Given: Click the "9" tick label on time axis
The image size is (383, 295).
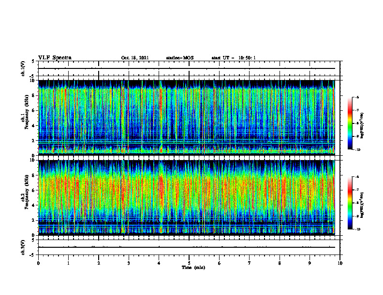Looking at the screenshot, I should coord(309,263).
